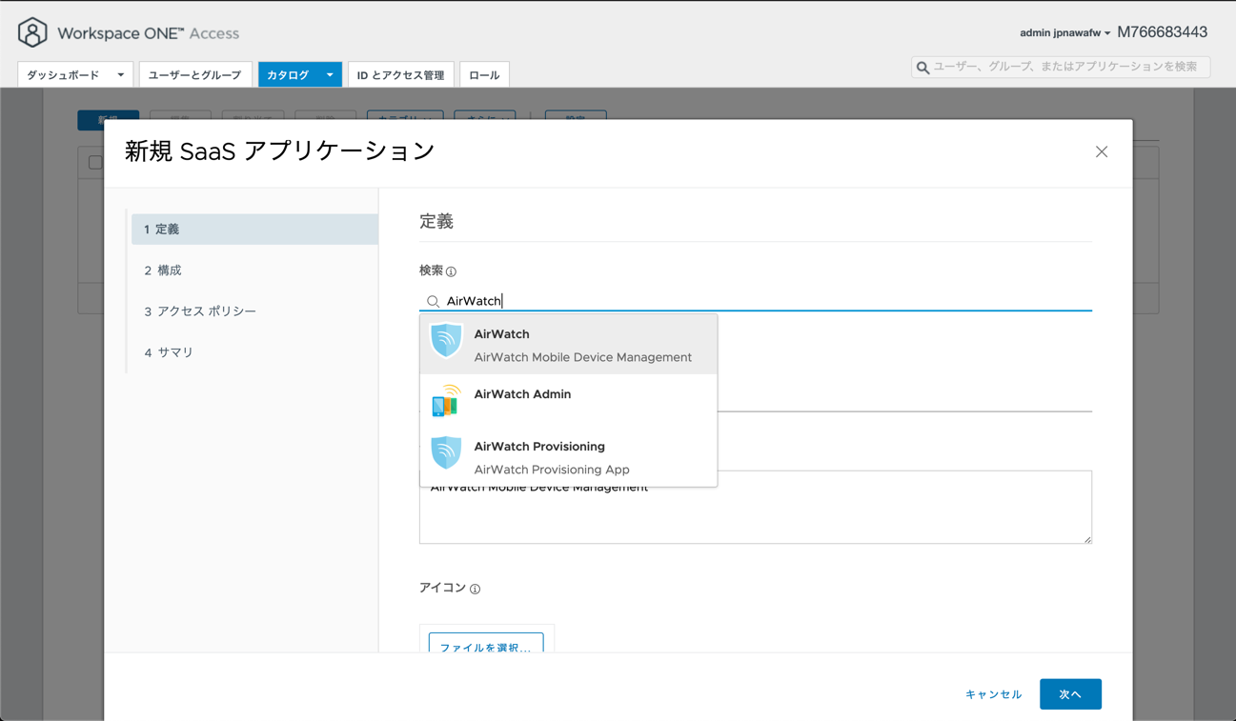Open the admin jpnawafw account menu

(x=1064, y=33)
